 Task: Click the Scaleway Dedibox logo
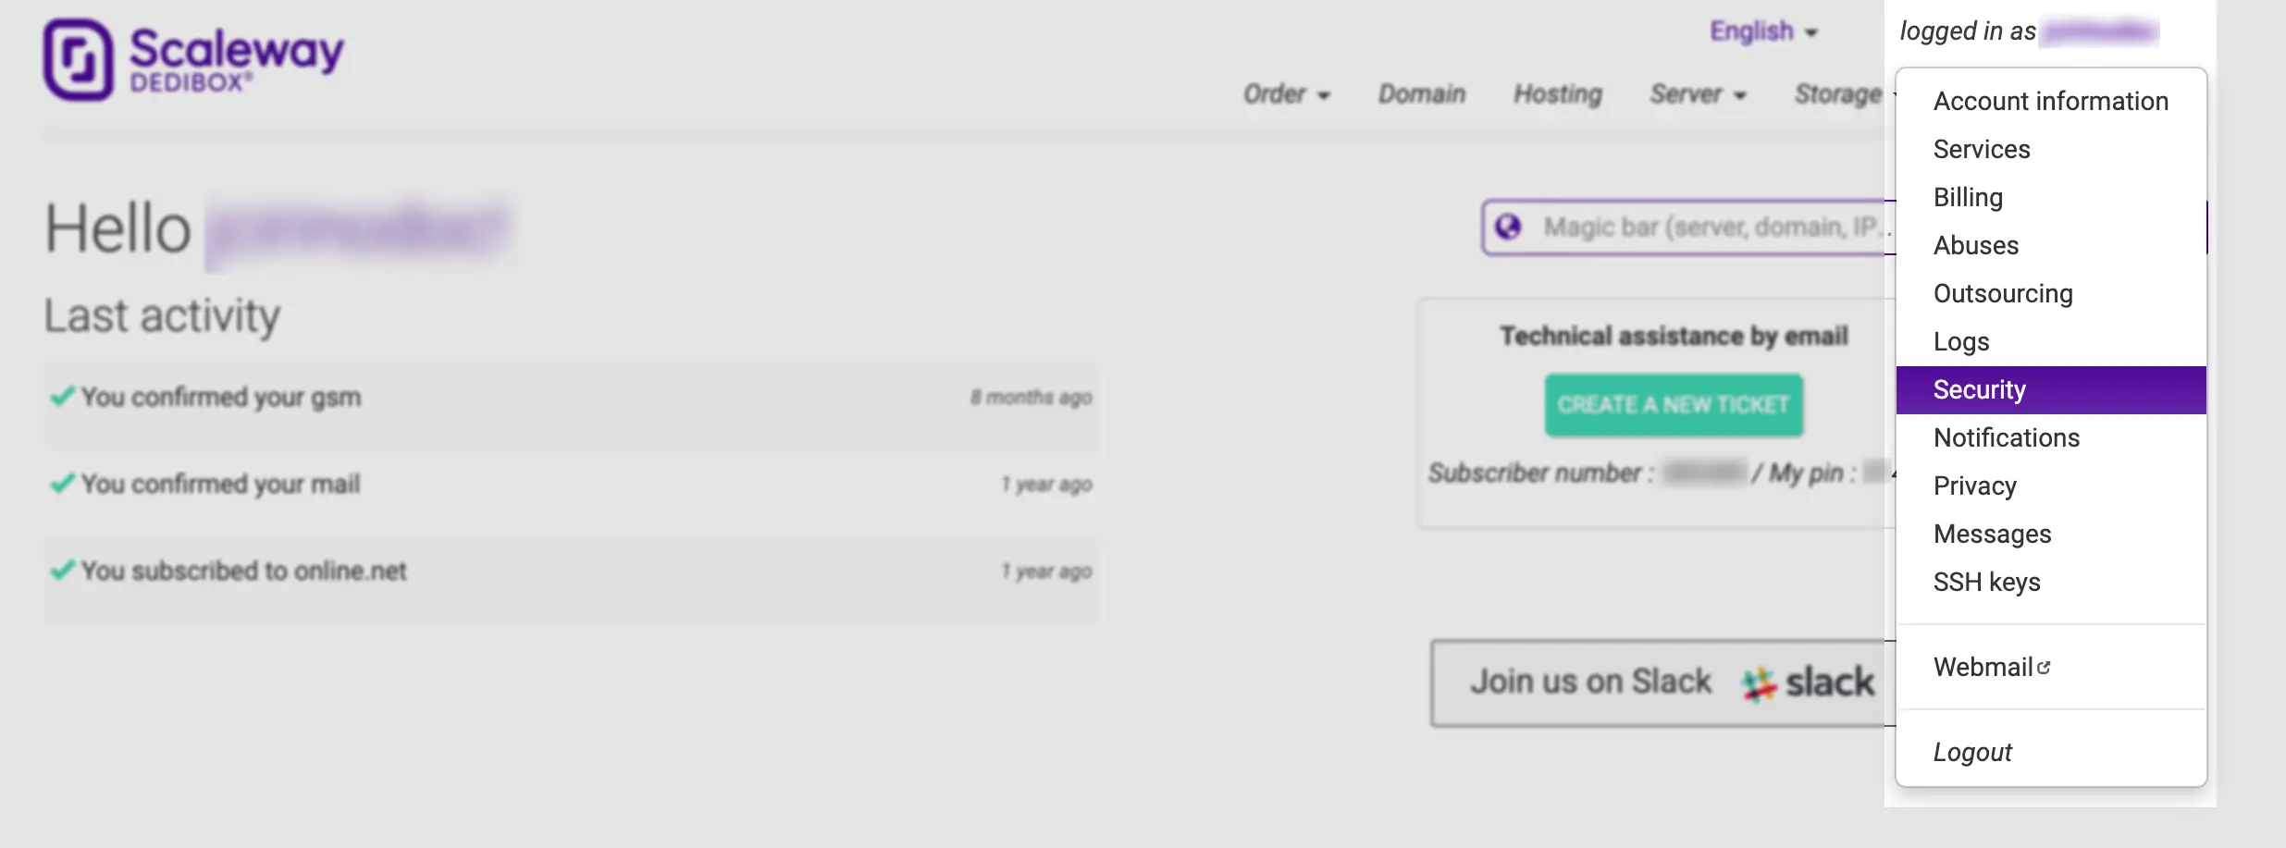coord(192,59)
